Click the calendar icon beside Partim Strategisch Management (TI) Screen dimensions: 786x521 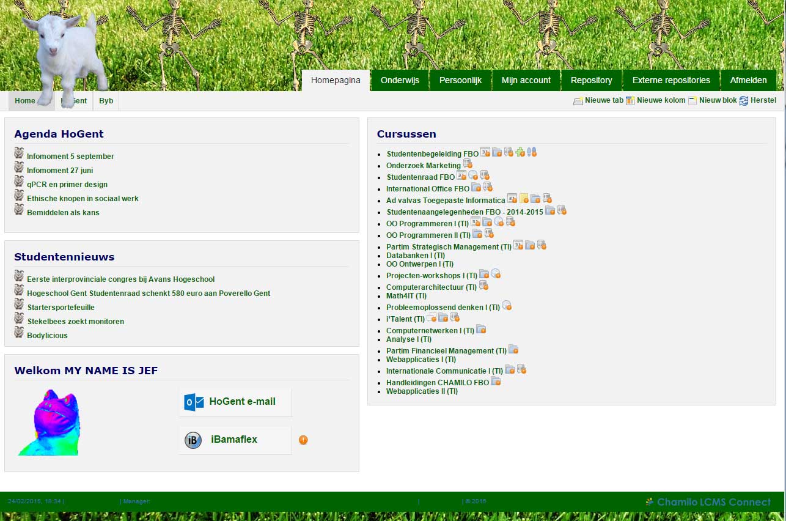pyautogui.click(x=518, y=245)
